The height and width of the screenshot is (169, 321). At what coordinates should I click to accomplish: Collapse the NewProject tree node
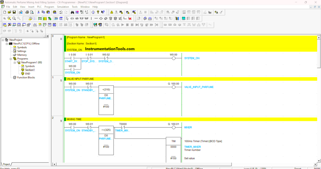3,40
